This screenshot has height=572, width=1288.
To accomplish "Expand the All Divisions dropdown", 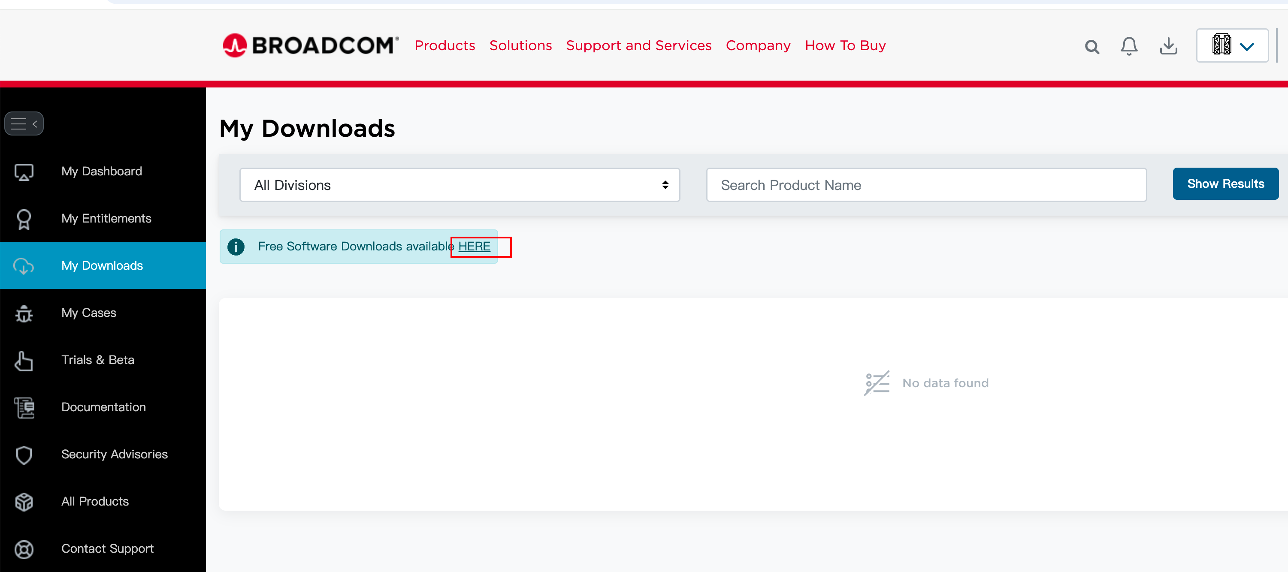I will pyautogui.click(x=460, y=185).
